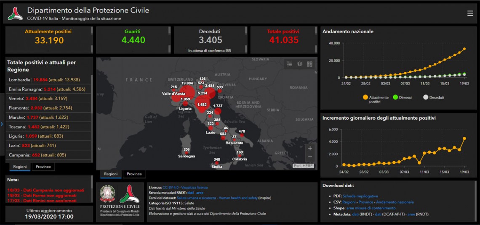Click the Liguria map bubble labeled 1.059

coord(186,104)
